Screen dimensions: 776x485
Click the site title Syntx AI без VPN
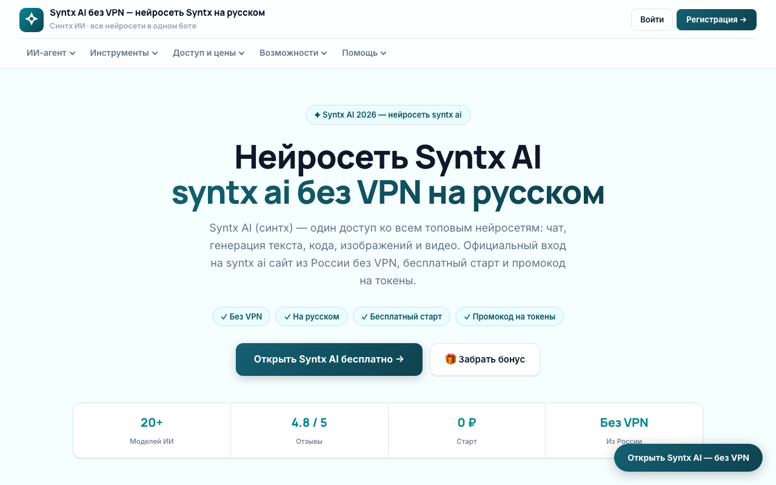tap(158, 13)
